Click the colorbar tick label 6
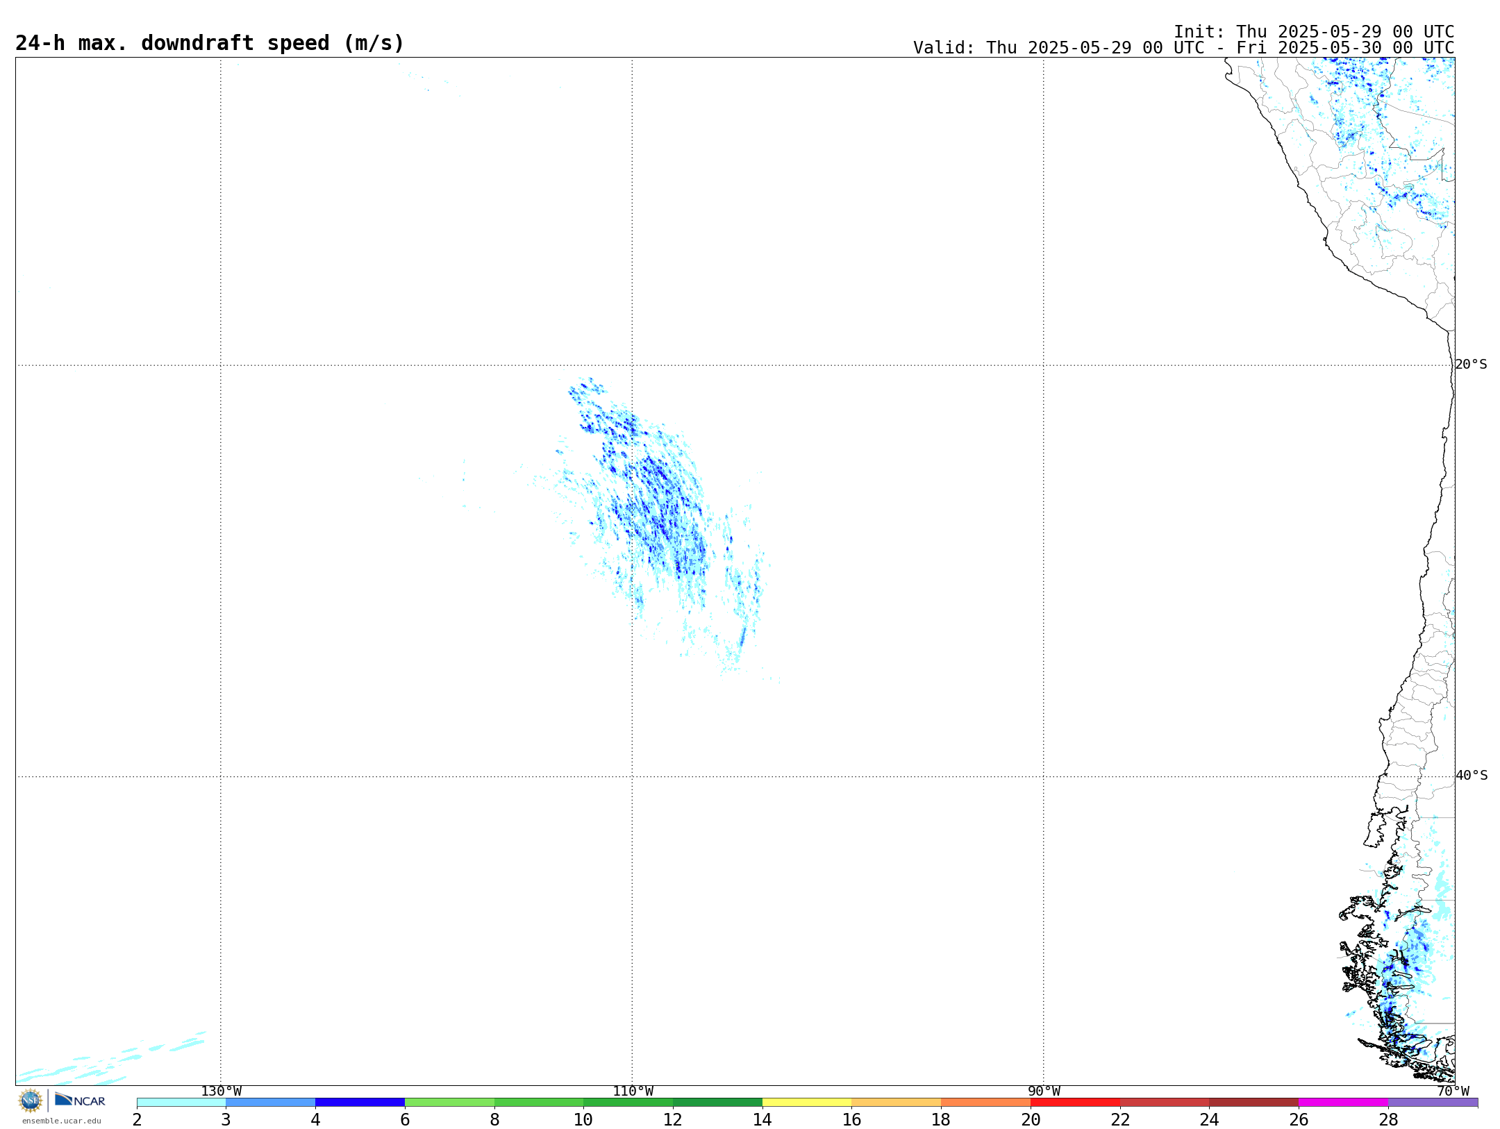 [405, 1119]
